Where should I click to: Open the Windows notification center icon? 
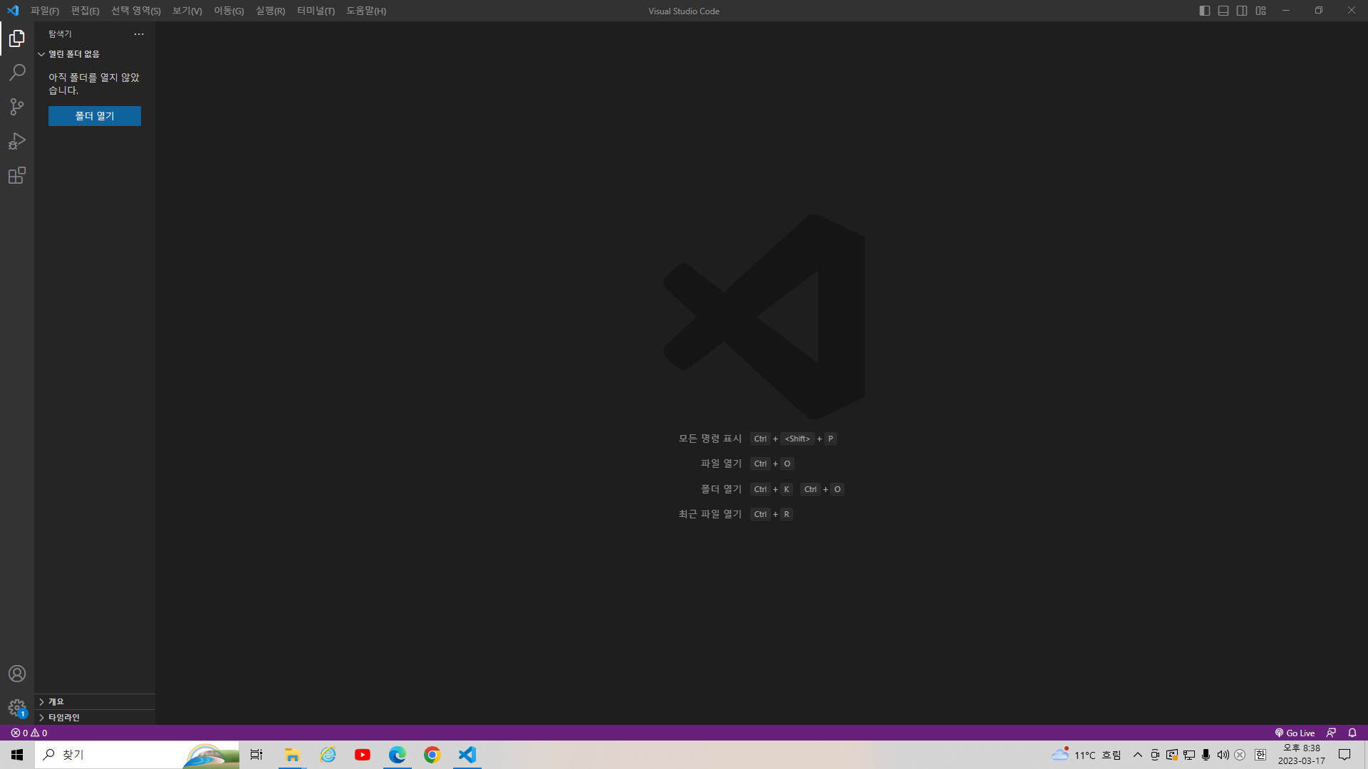1344,755
